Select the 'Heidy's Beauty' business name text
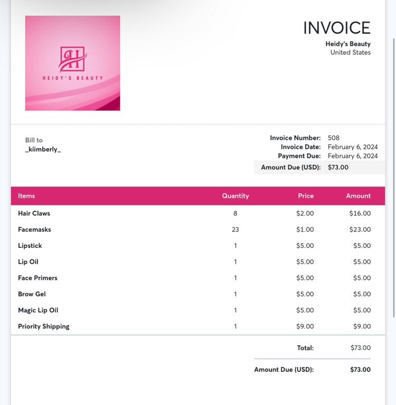 point(348,44)
